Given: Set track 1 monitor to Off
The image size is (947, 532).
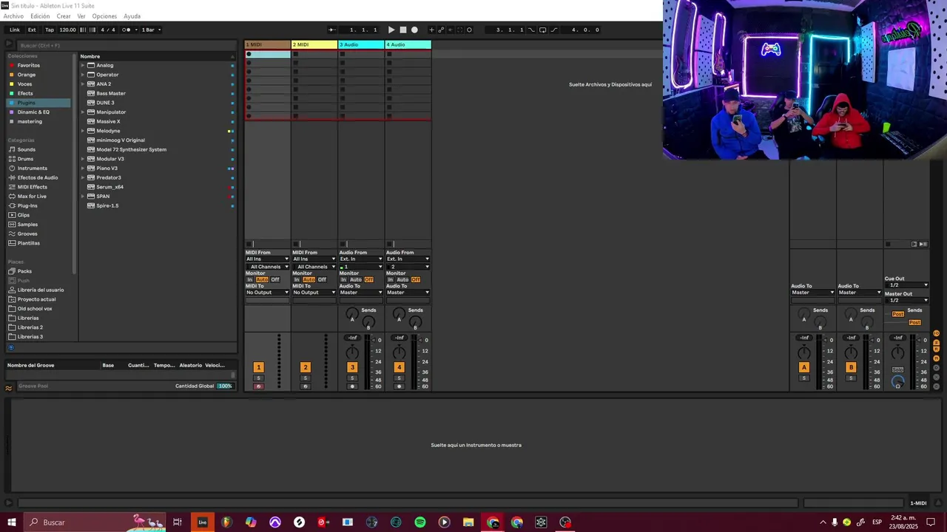Looking at the screenshot, I should tap(275, 280).
